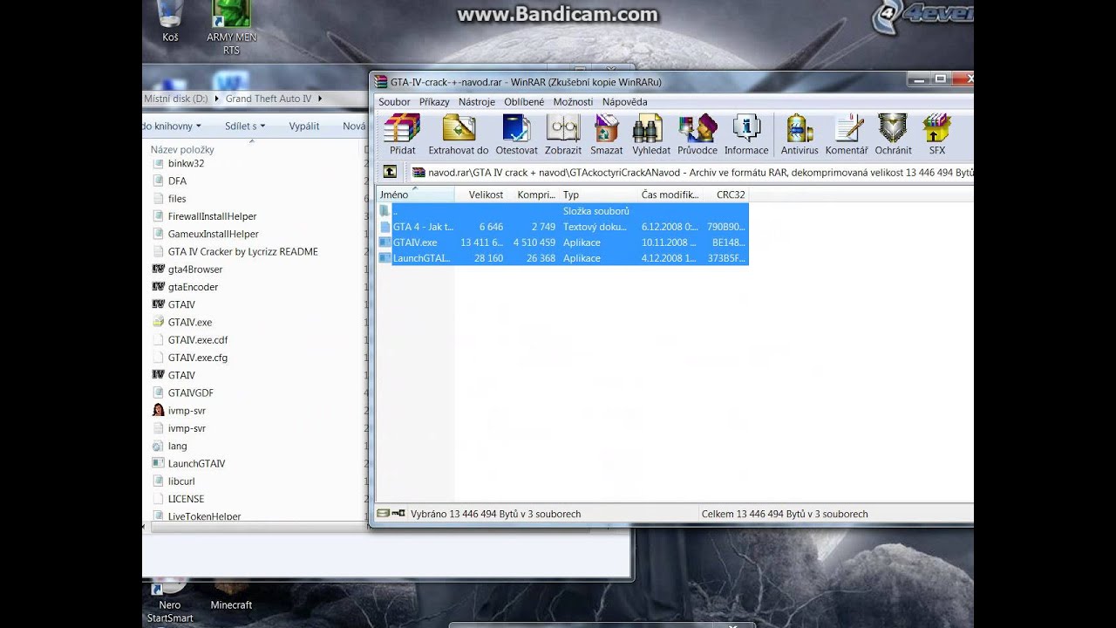Image resolution: width=1116 pixels, height=628 pixels.
Task: Select the GTAIV.exe row in WinRAR
Action: point(562,242)
